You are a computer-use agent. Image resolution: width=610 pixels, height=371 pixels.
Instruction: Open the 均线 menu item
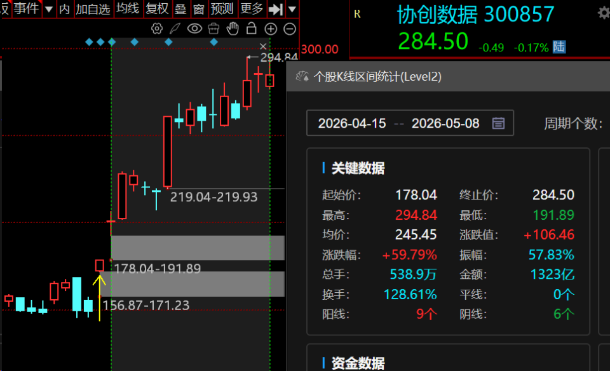point(128,8)
